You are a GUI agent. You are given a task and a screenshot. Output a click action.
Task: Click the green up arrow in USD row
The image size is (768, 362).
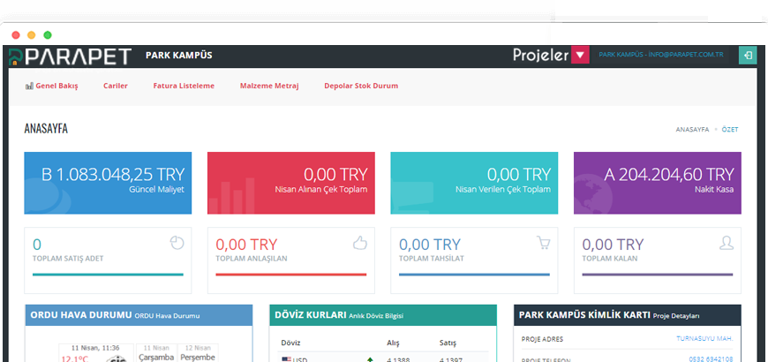[369, 358]
